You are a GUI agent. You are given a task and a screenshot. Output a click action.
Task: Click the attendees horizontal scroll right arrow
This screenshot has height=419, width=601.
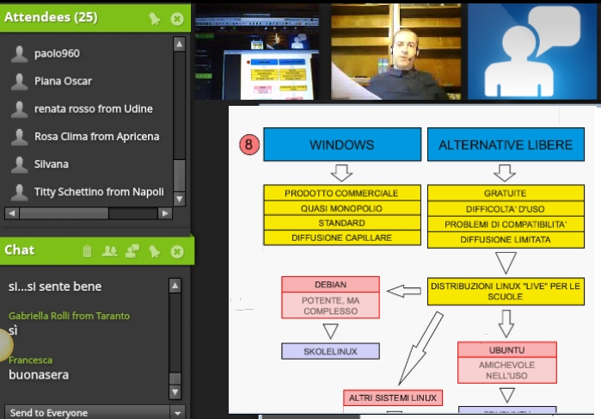point(165,213)
